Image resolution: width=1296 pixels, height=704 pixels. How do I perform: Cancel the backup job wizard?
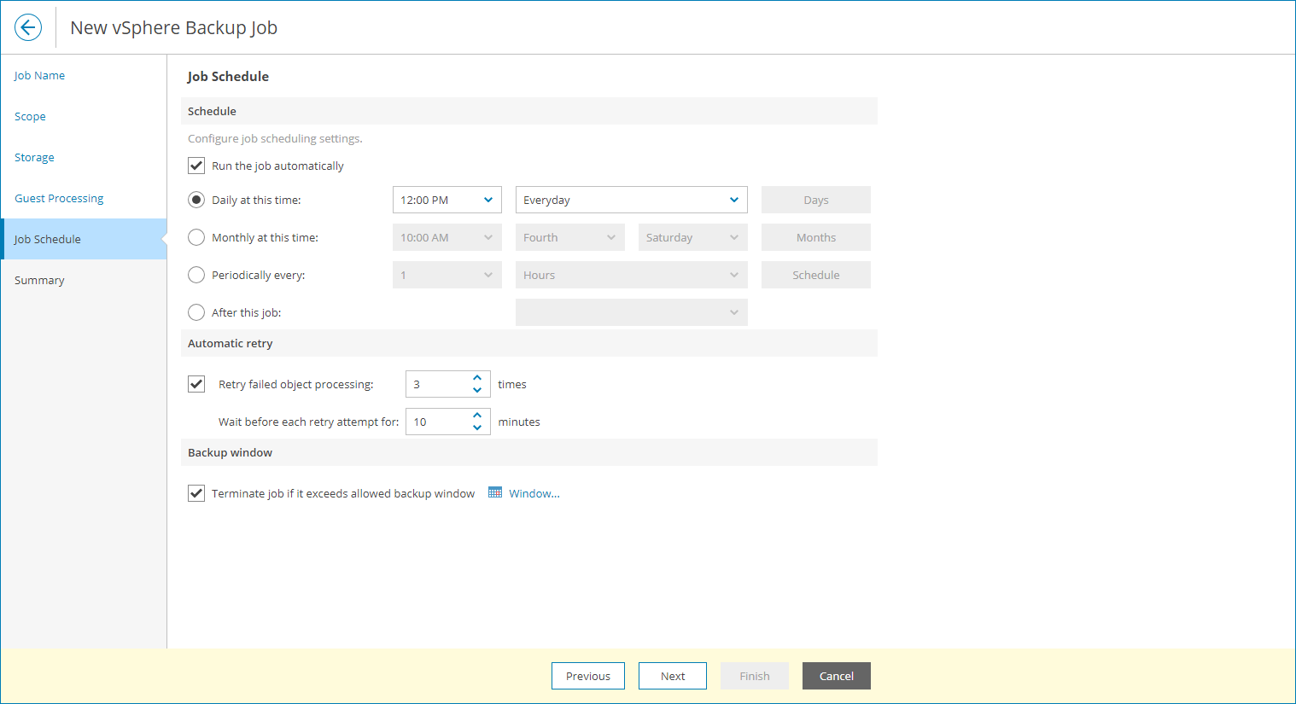click(x=837, y=676)
